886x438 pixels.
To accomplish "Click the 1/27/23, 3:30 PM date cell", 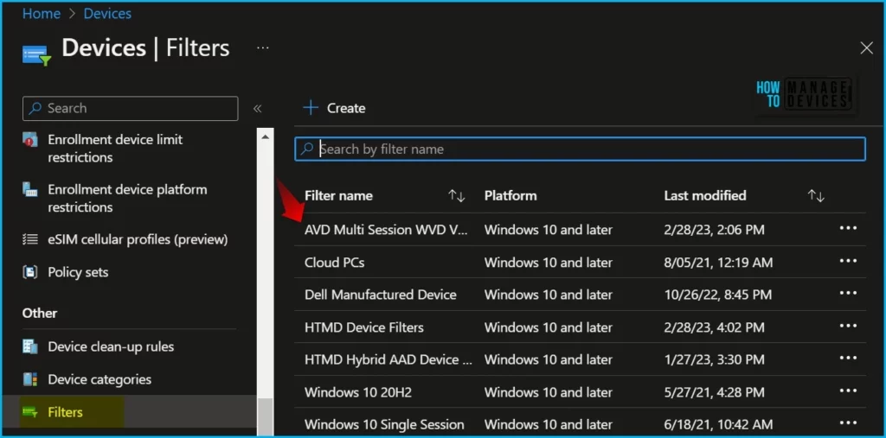I will pos(714,359).
